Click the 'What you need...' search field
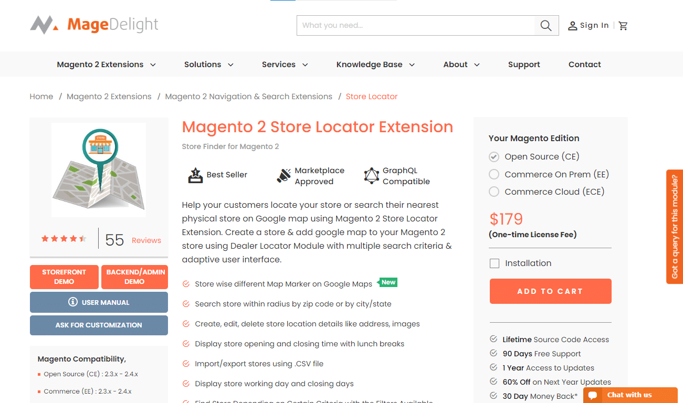This screenshot has width=683, height=403. (416, 25)
